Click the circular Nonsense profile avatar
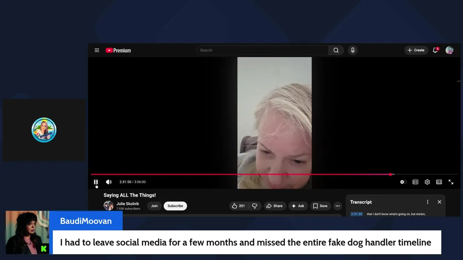 tap(44, 130)
